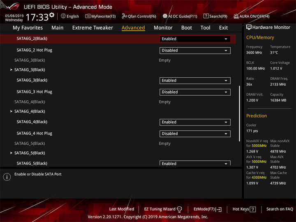Click the English language button
Image resolution: width=296 pixels, height=222 pixels.
coord(69,16)
